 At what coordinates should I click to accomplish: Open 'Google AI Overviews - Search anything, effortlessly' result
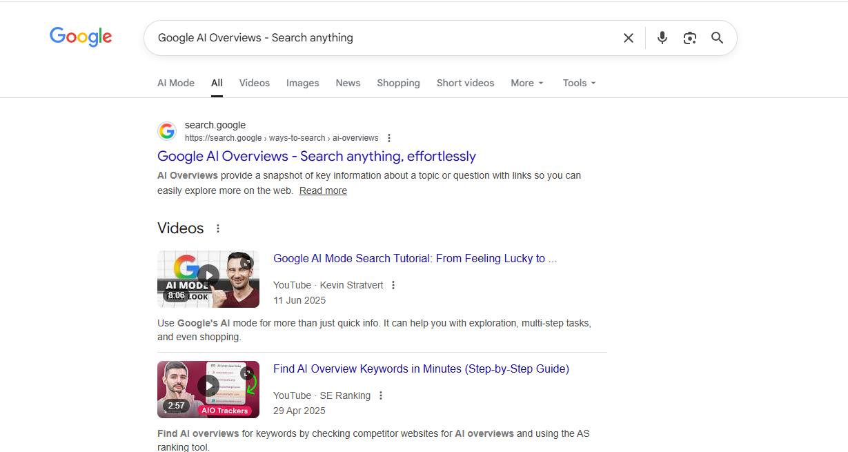click(317, 156)
